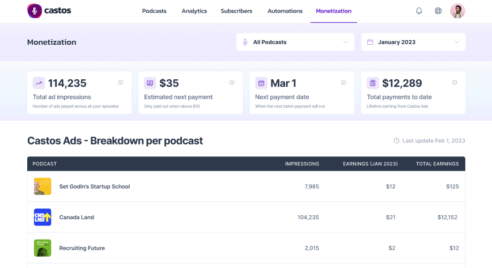Open the January 2023 date dropdown
492x268 pixels.
pos(413,42)
